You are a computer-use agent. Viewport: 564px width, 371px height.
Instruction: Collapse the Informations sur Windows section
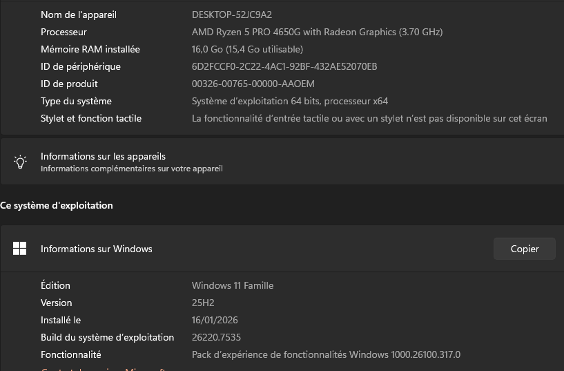point(97,249)
